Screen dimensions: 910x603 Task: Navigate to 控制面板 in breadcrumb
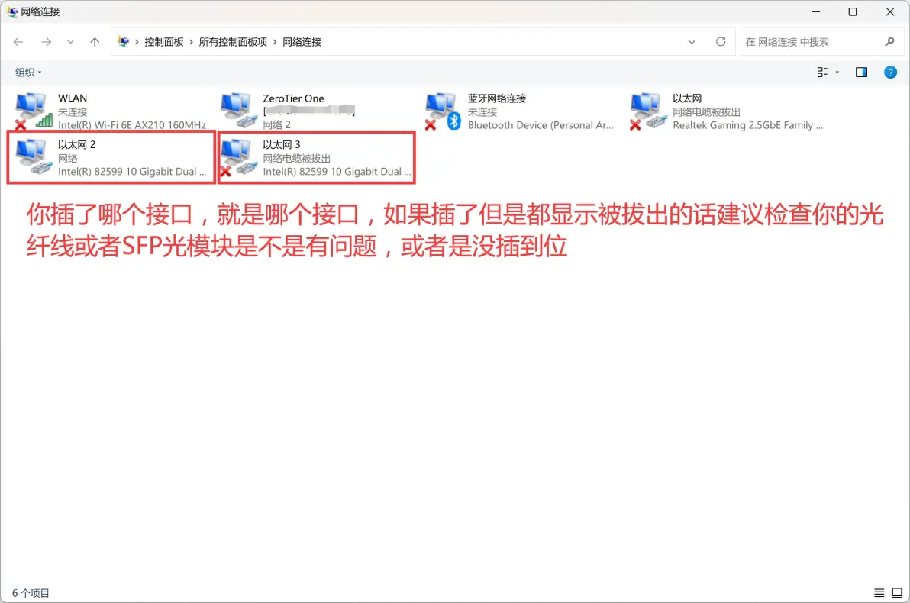click(164, 42)
